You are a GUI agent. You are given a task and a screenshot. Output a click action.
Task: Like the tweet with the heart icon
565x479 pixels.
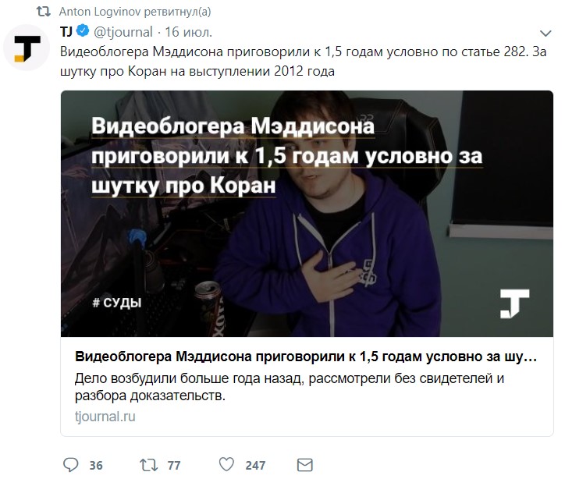(226, 465)
